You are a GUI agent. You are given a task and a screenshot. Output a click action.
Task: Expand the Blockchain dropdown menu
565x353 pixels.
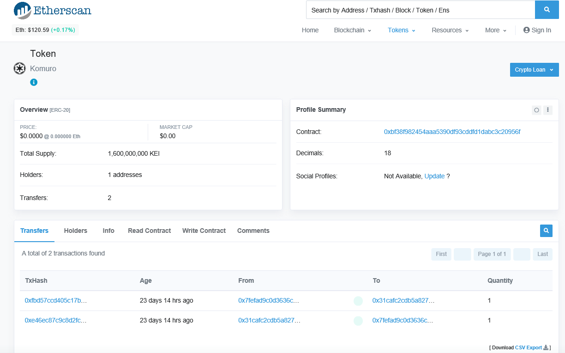(353, 30)
